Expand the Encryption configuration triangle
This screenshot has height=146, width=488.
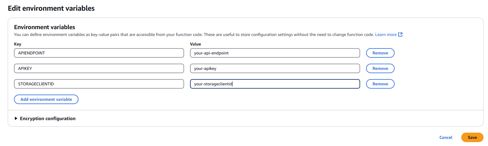tap(16, 118)
